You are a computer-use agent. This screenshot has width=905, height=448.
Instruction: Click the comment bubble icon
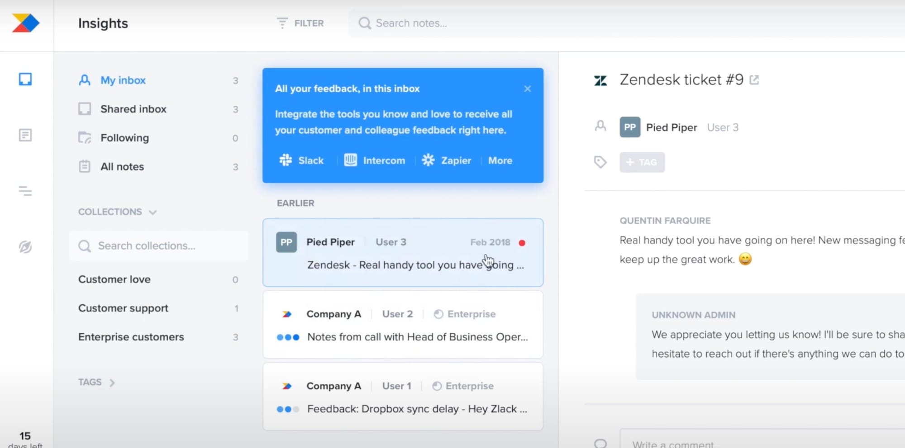pos(600,443)
